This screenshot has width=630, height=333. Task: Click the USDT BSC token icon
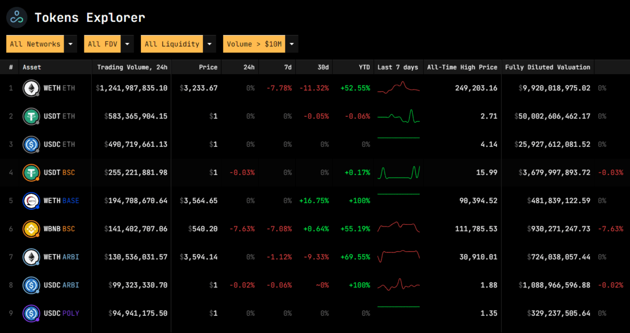coord(31,173)
